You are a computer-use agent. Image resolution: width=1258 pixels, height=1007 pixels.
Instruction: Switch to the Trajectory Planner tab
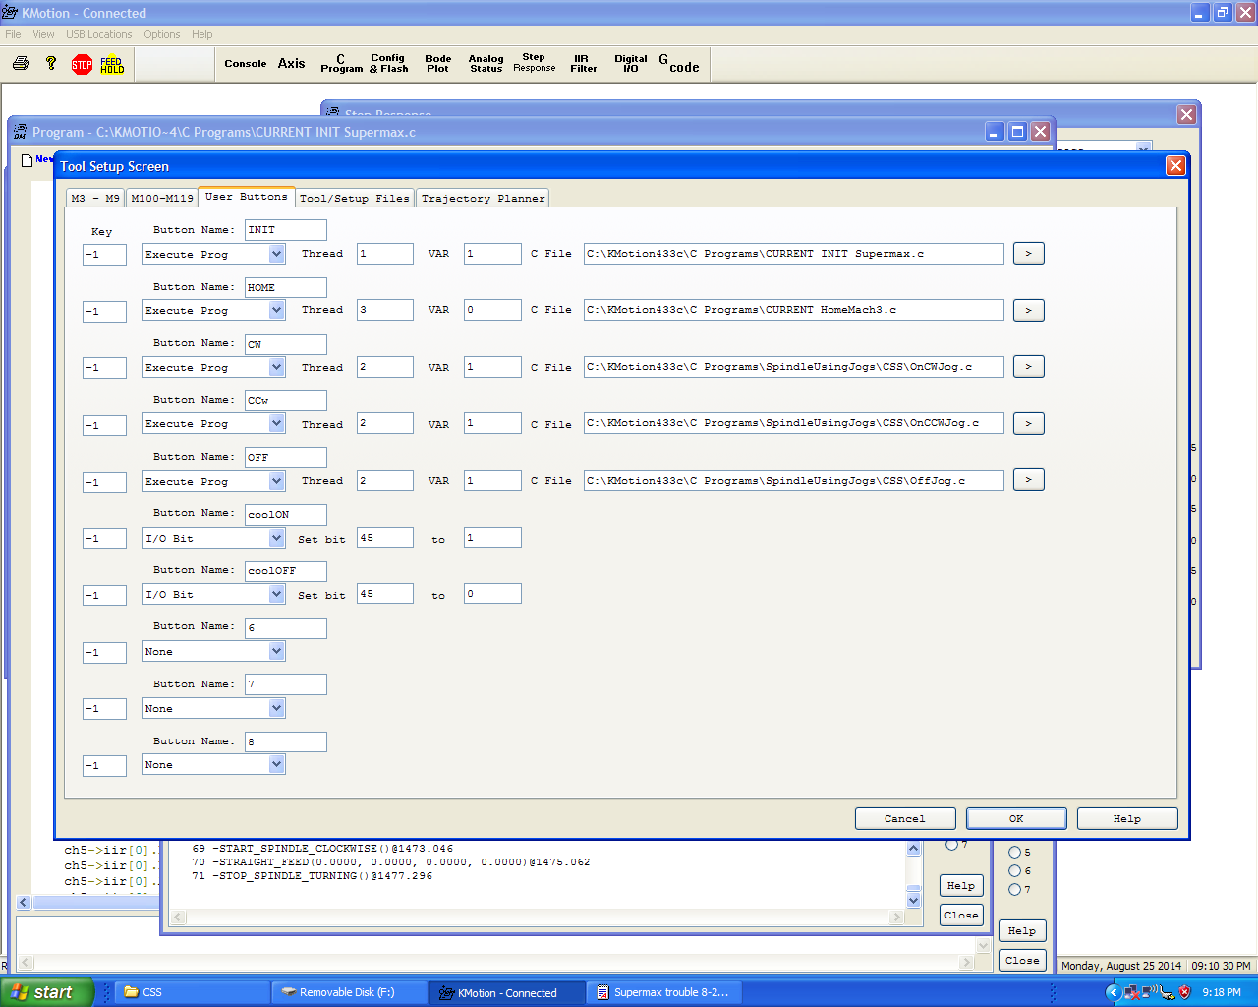(483, 199)
